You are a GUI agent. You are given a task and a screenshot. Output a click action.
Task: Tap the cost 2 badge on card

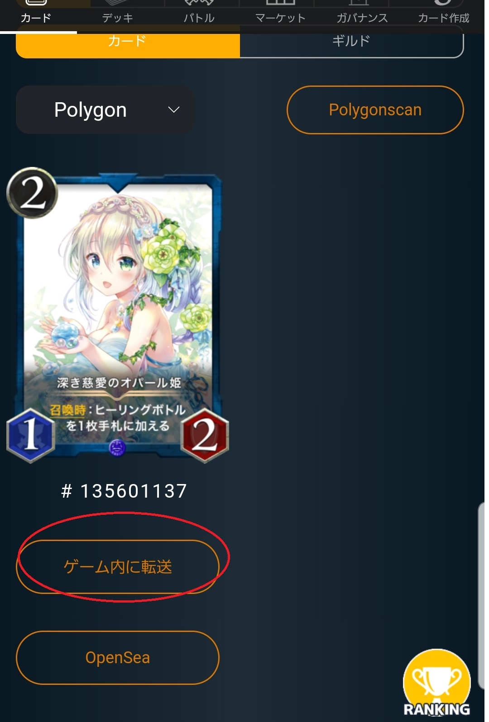pyautogui.click(x=32, y=193)
